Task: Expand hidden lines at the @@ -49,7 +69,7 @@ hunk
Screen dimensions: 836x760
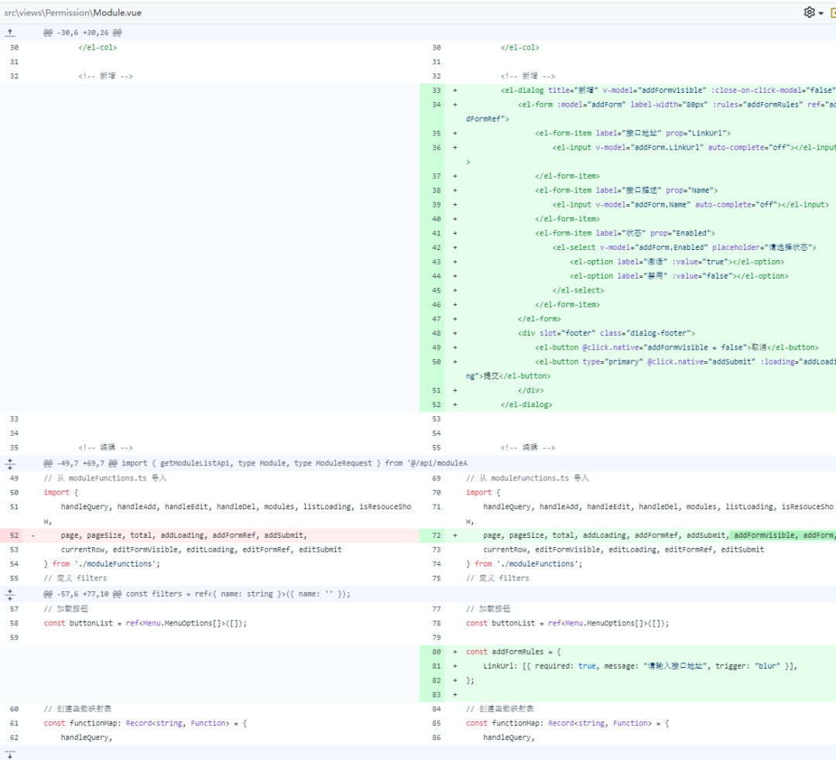Action: pos(10,463)
